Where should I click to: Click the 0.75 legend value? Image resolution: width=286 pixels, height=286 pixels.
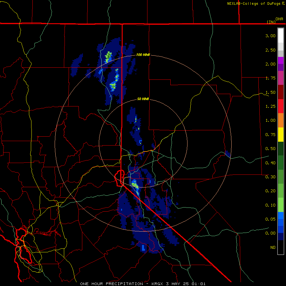[x=270, y=135]
